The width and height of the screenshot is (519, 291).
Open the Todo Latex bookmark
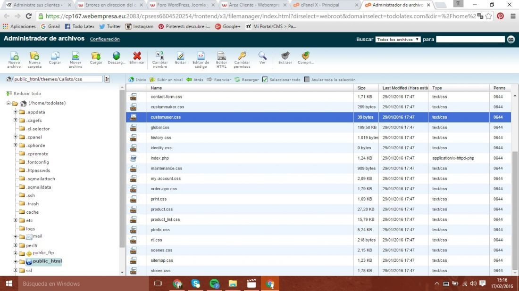[79, 26]
